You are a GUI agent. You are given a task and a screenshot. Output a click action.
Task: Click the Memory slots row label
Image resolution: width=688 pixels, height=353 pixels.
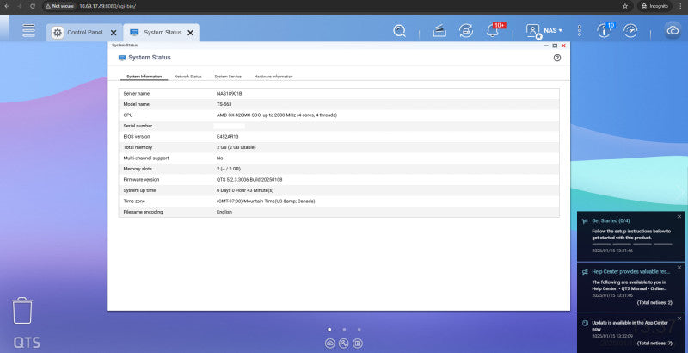(138, 169)
